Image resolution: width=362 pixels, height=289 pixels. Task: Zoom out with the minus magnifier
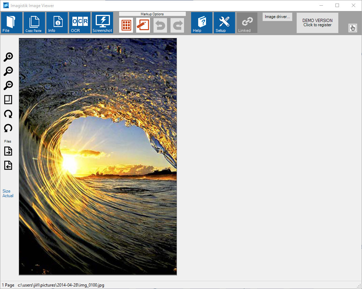click(8, 71)
